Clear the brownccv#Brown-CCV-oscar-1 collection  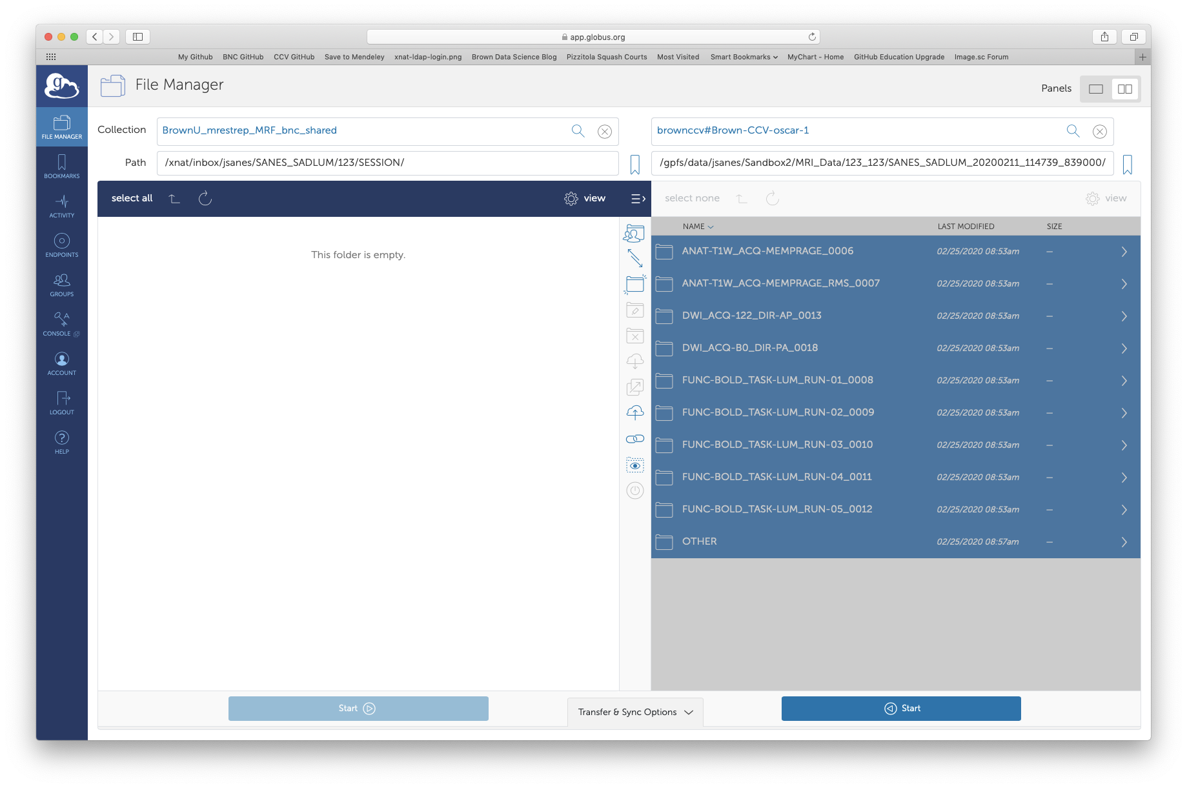[1099, 132]
